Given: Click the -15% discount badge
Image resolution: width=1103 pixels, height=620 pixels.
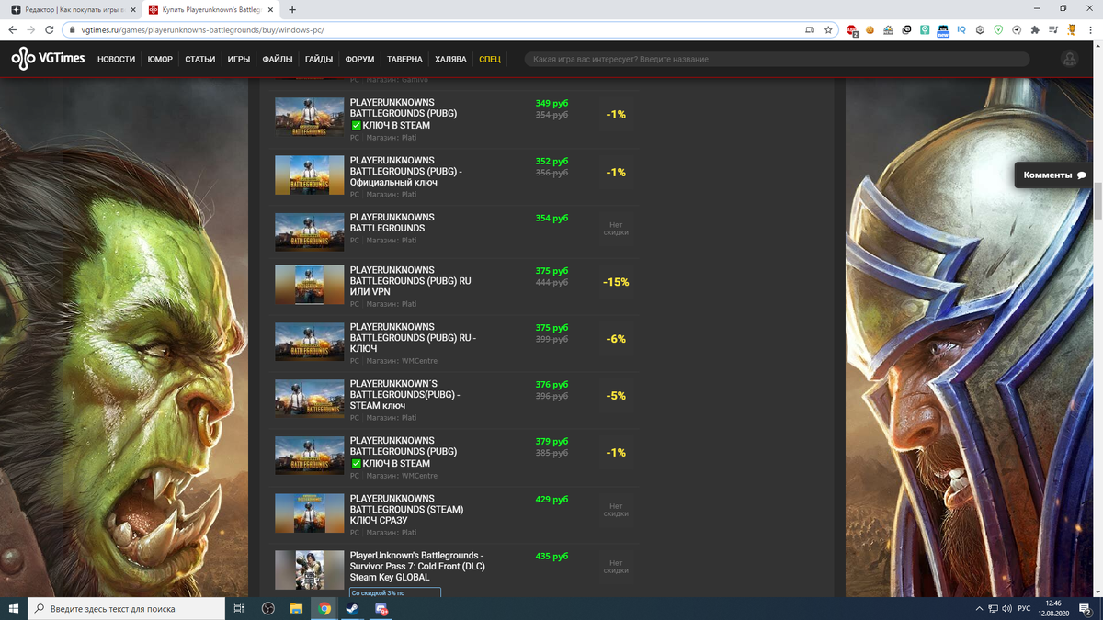Looking at the screenshot, I should click(x=616, y=282).
